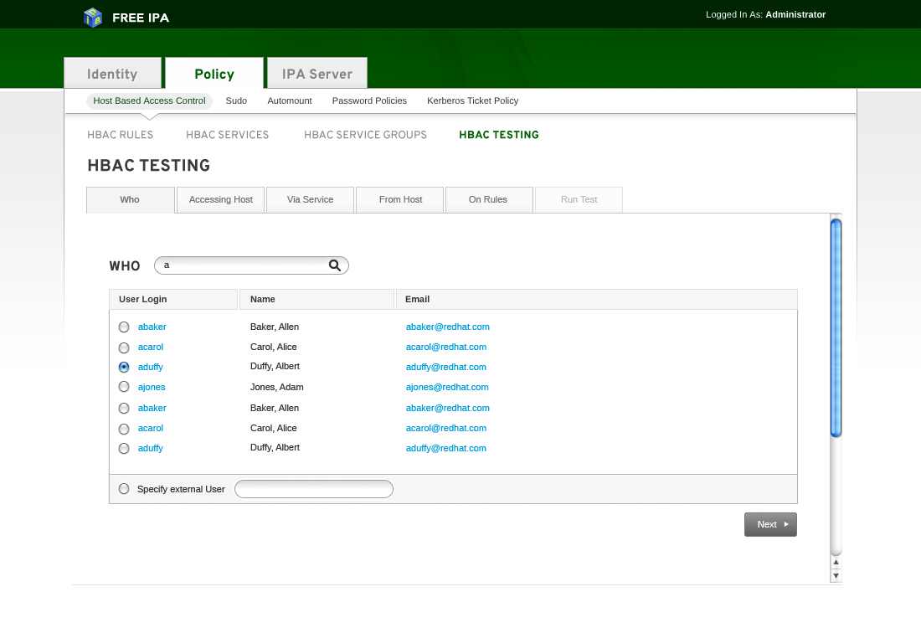Open the IPA Server tab
921x628 pixels.
pos(316,74)
